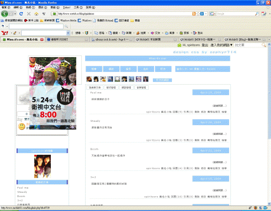271x211 pixels.
Task: Click the 發表新文章 button
Action: tap(95, 88)
